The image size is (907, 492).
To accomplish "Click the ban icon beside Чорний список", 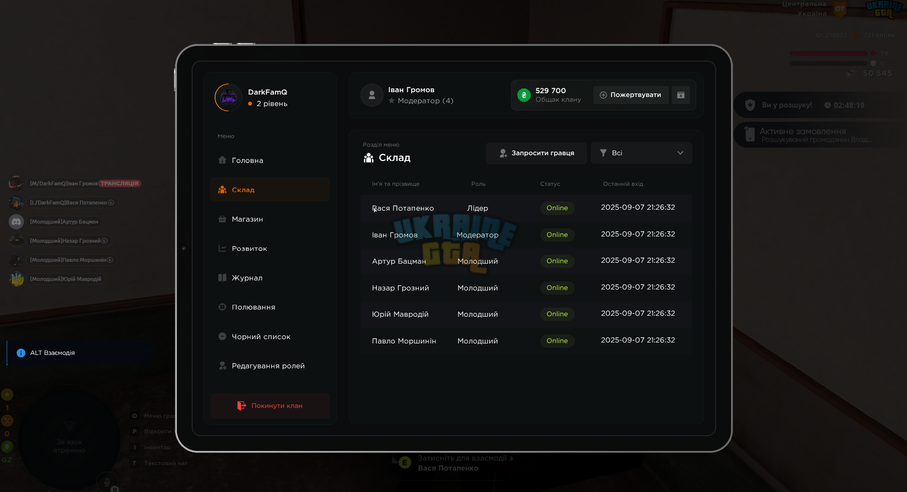I will click(x=222, y=336).
